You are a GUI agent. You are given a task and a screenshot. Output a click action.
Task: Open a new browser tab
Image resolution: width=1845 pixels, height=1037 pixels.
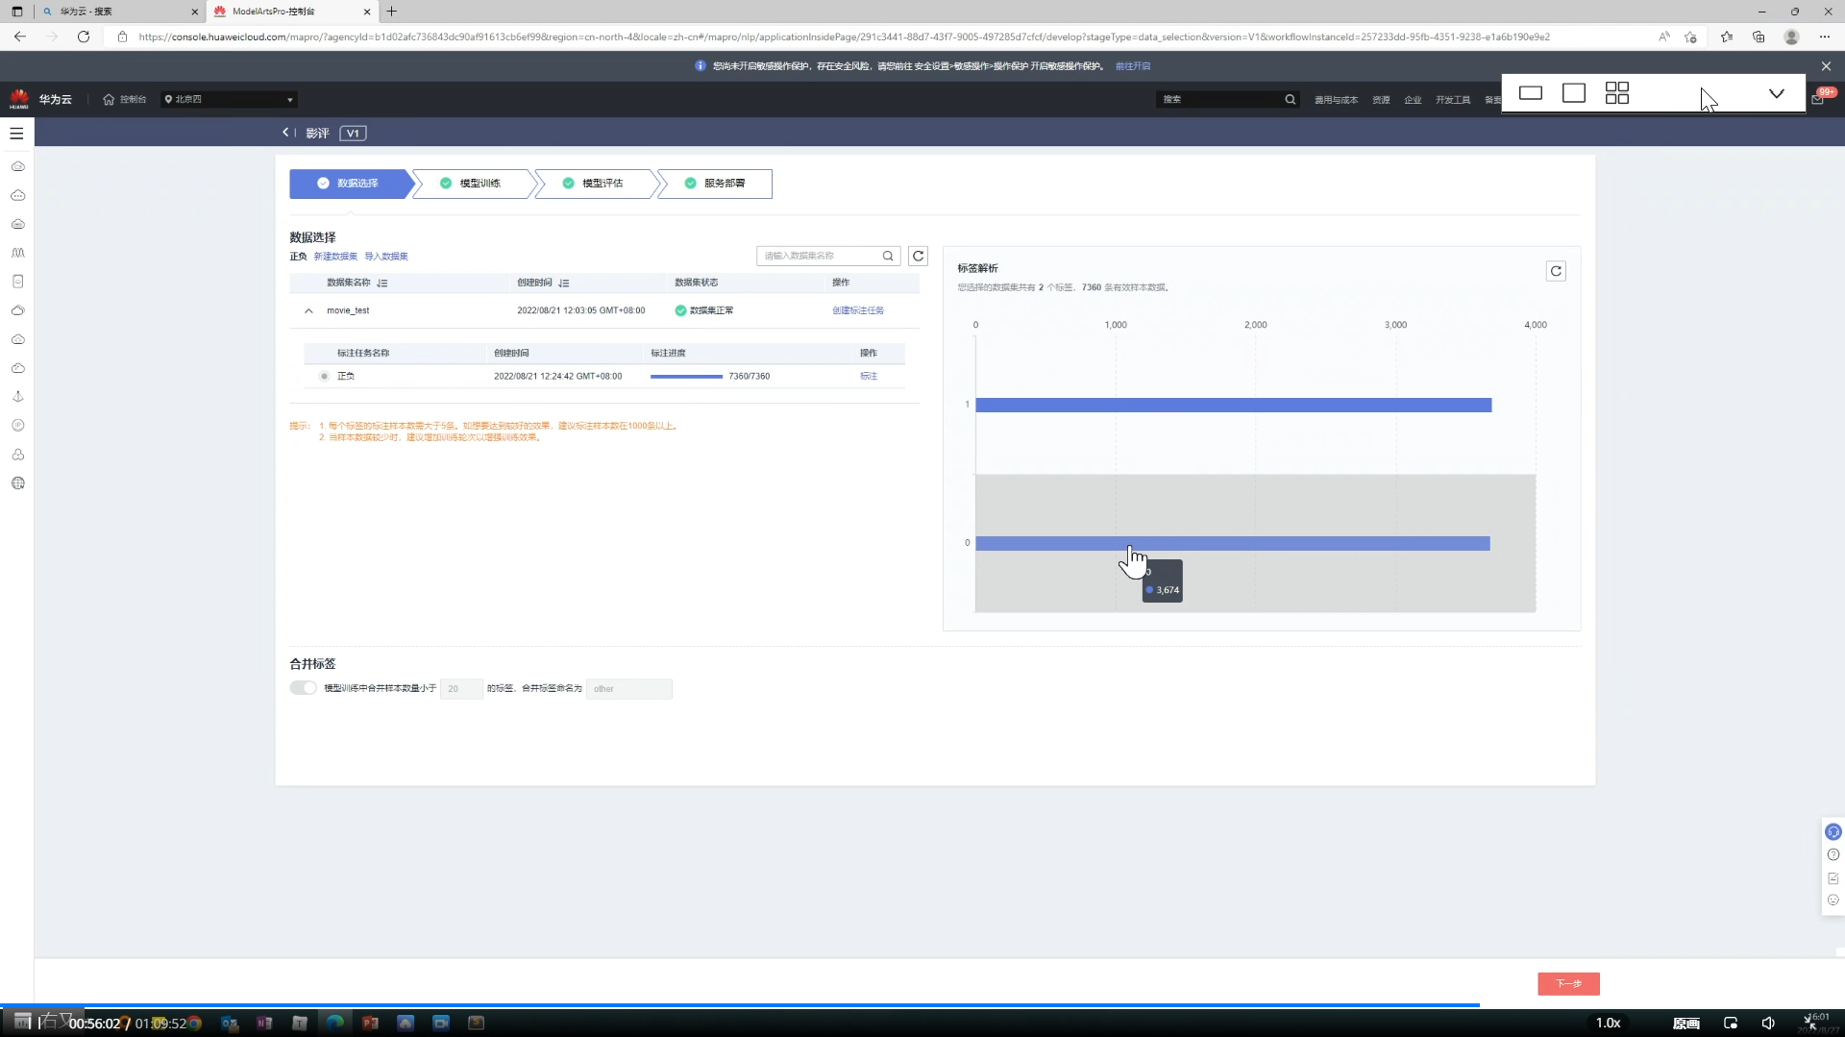pos(392,12)
